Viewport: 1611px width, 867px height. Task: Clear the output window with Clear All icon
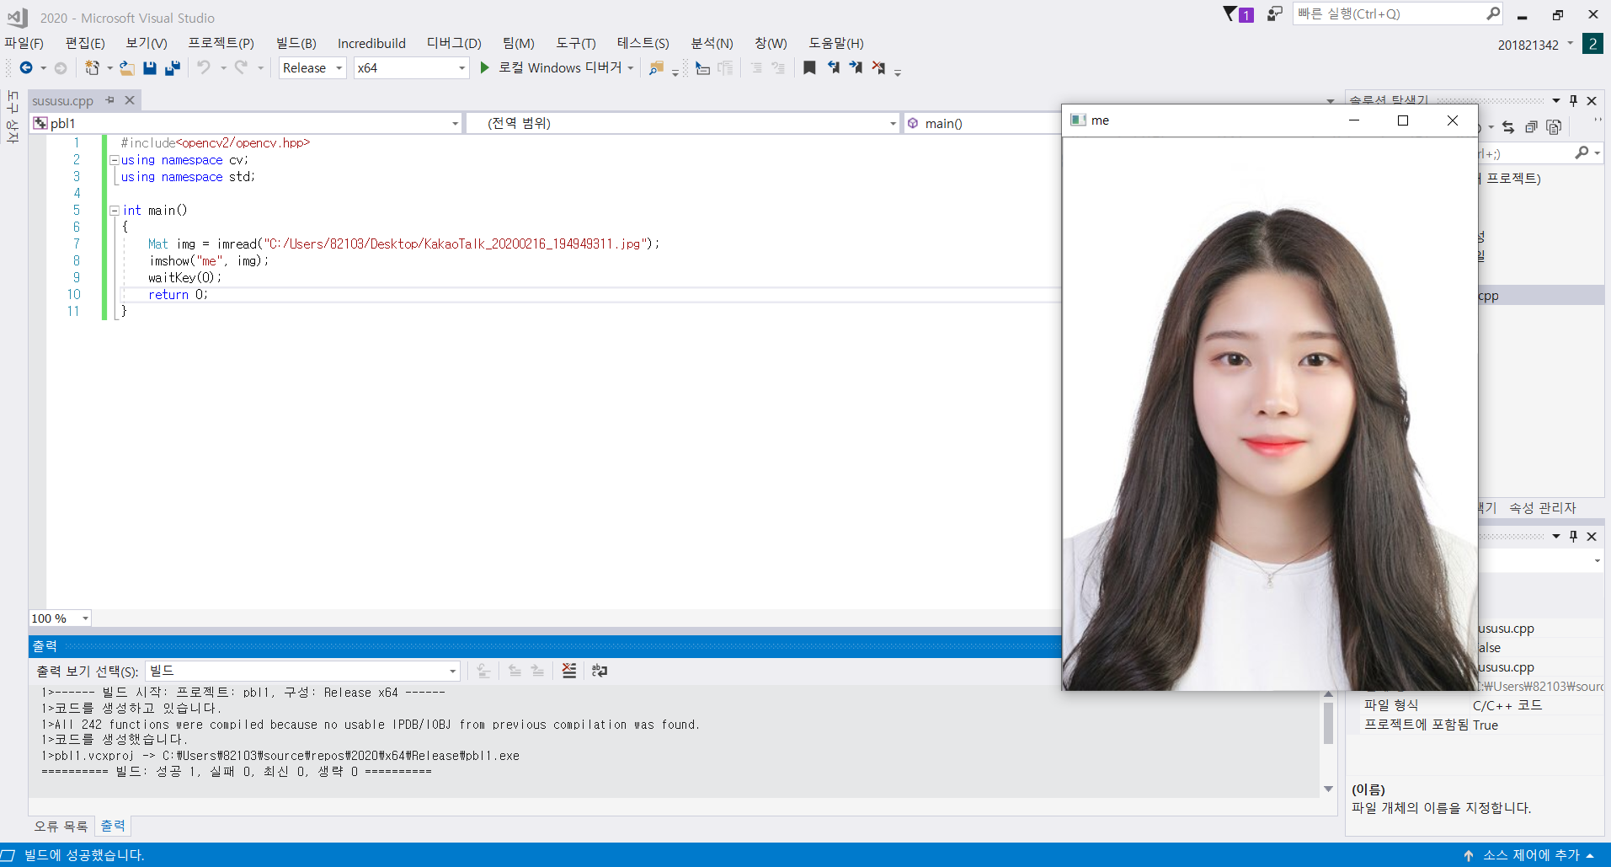pyautogui.click(x=569, y=671)
